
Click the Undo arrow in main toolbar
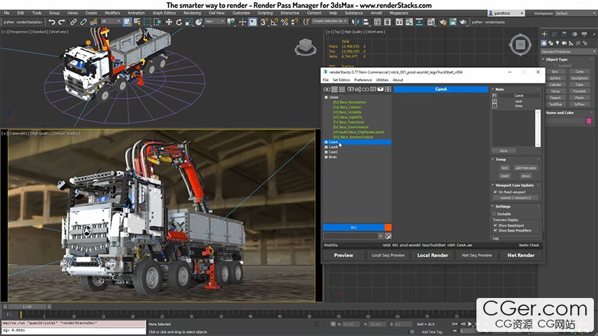52,22
